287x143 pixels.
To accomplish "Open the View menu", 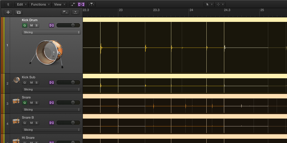I will [x=59, y=5].
